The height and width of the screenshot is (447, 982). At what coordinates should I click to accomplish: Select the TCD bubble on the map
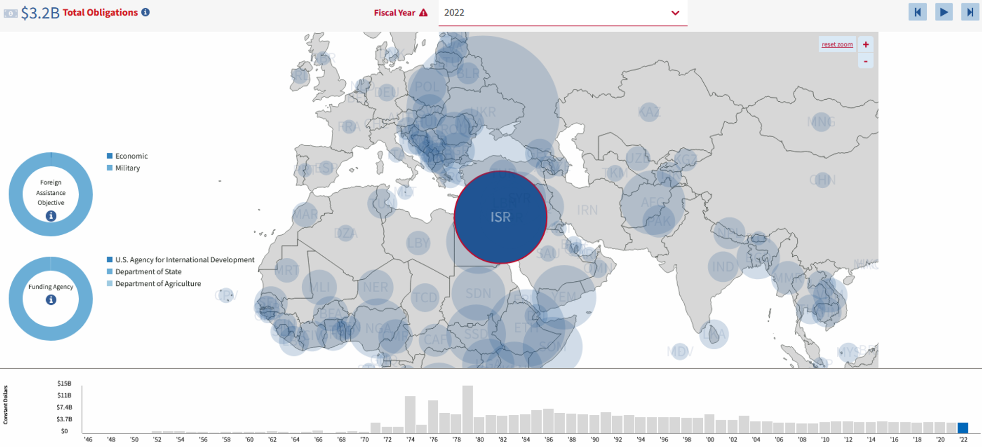click(x=425, y=298)
